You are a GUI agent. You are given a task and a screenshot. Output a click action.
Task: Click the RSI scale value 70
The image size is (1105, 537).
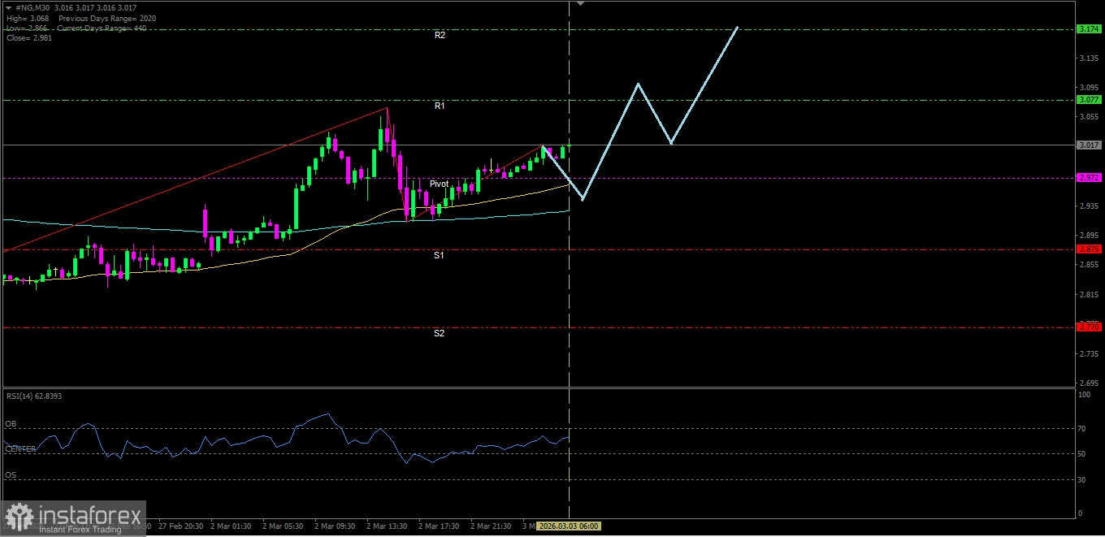click(x=1081, y=428)
